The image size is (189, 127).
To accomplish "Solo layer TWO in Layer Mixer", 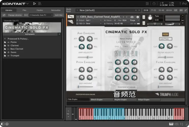I will 125,52.
